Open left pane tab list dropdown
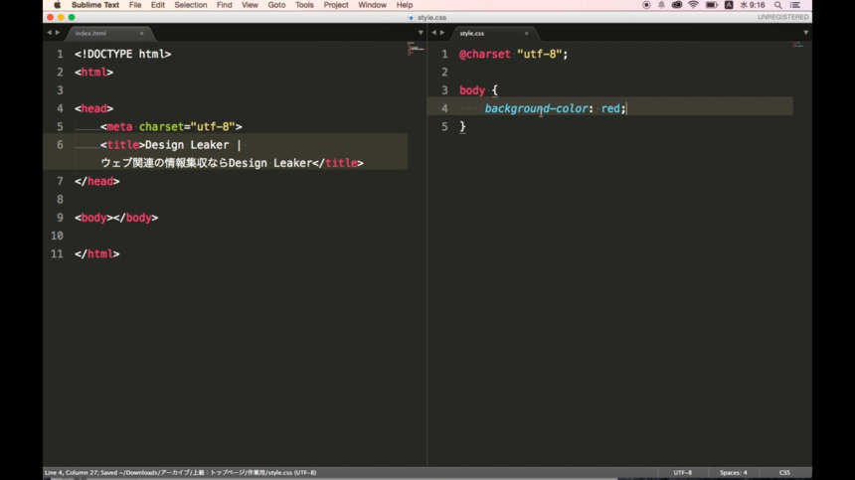The height and width of the screenshot is (480, 855). coord(421,33)
